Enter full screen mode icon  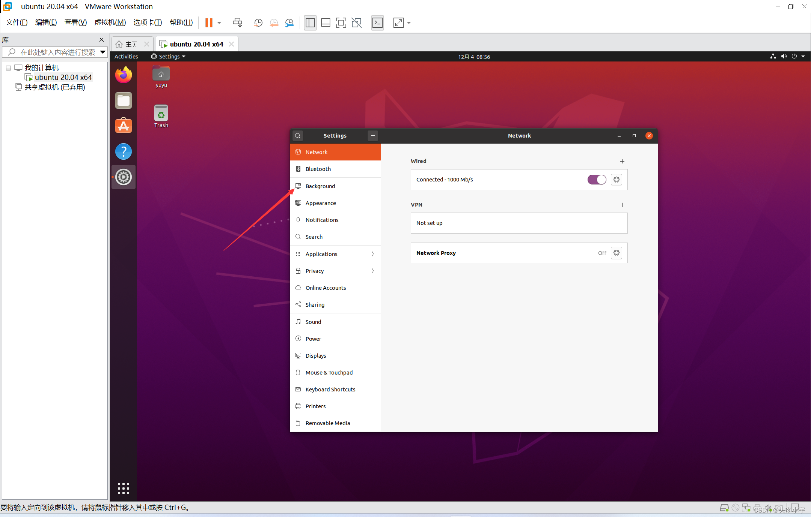pyautogui.click(x=341, y=23)
